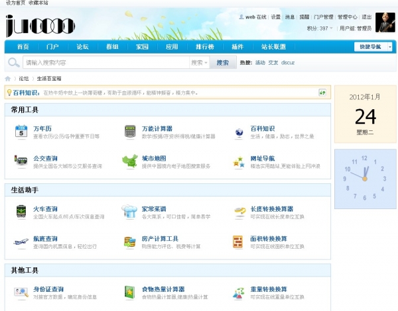The image size is (398, 311).
Task: Click the hot search 交友 link
Action: [273, 63]
